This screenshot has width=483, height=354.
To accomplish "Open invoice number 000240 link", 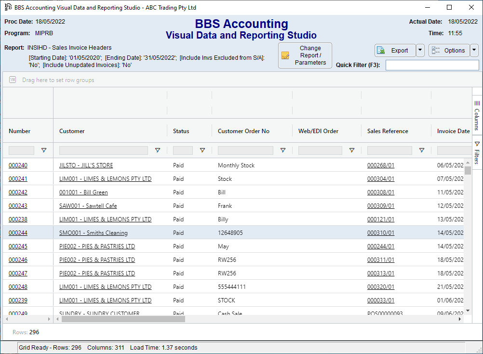I will (18, 165).
